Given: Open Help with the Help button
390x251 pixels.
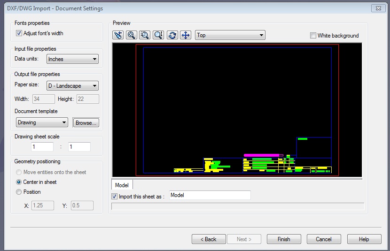Looking at the screenshot, I should 364,239.
